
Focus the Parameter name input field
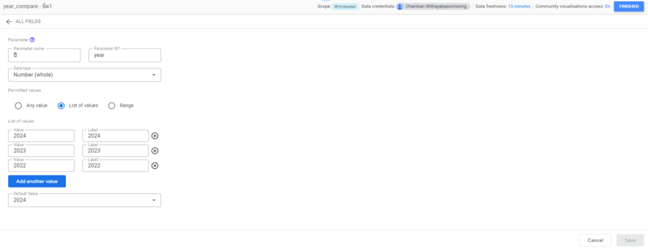44,55
